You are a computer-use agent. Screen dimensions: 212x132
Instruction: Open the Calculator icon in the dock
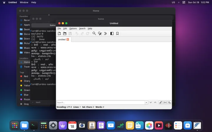(44, 126)
